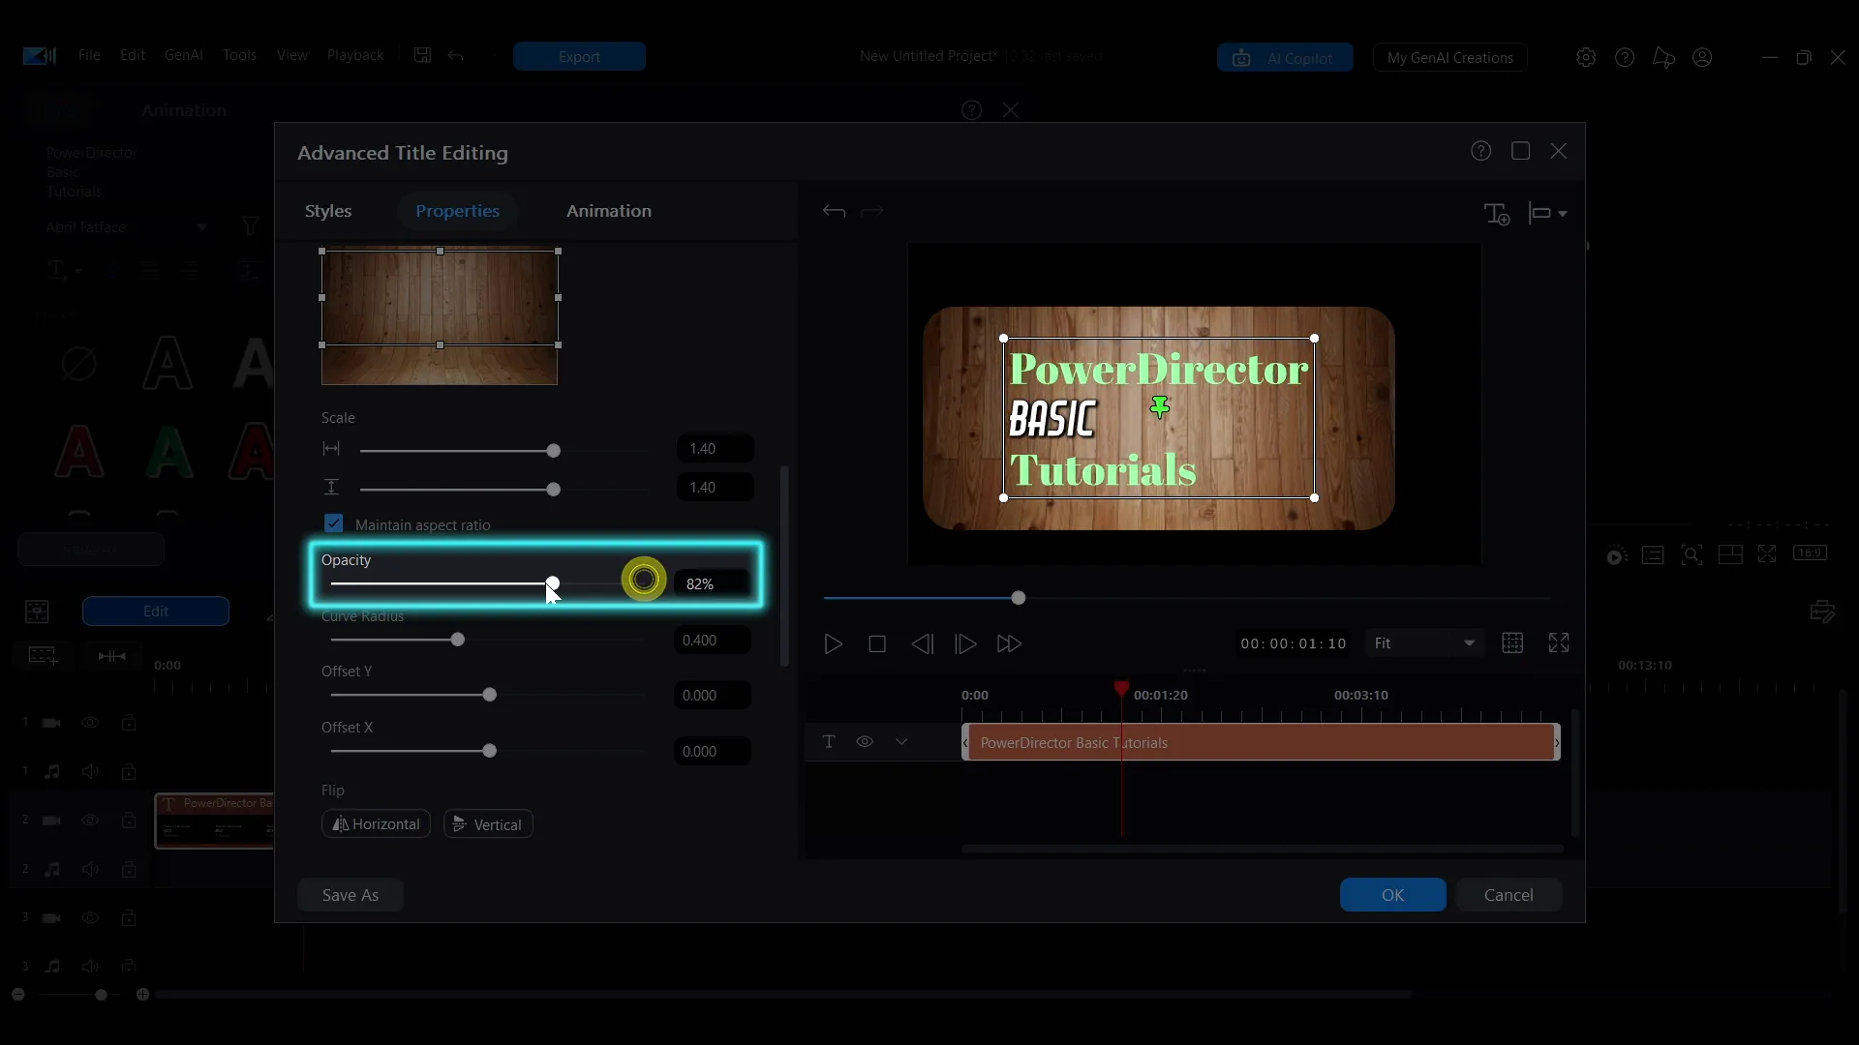Stop the title preview

[x=877, y=643]
